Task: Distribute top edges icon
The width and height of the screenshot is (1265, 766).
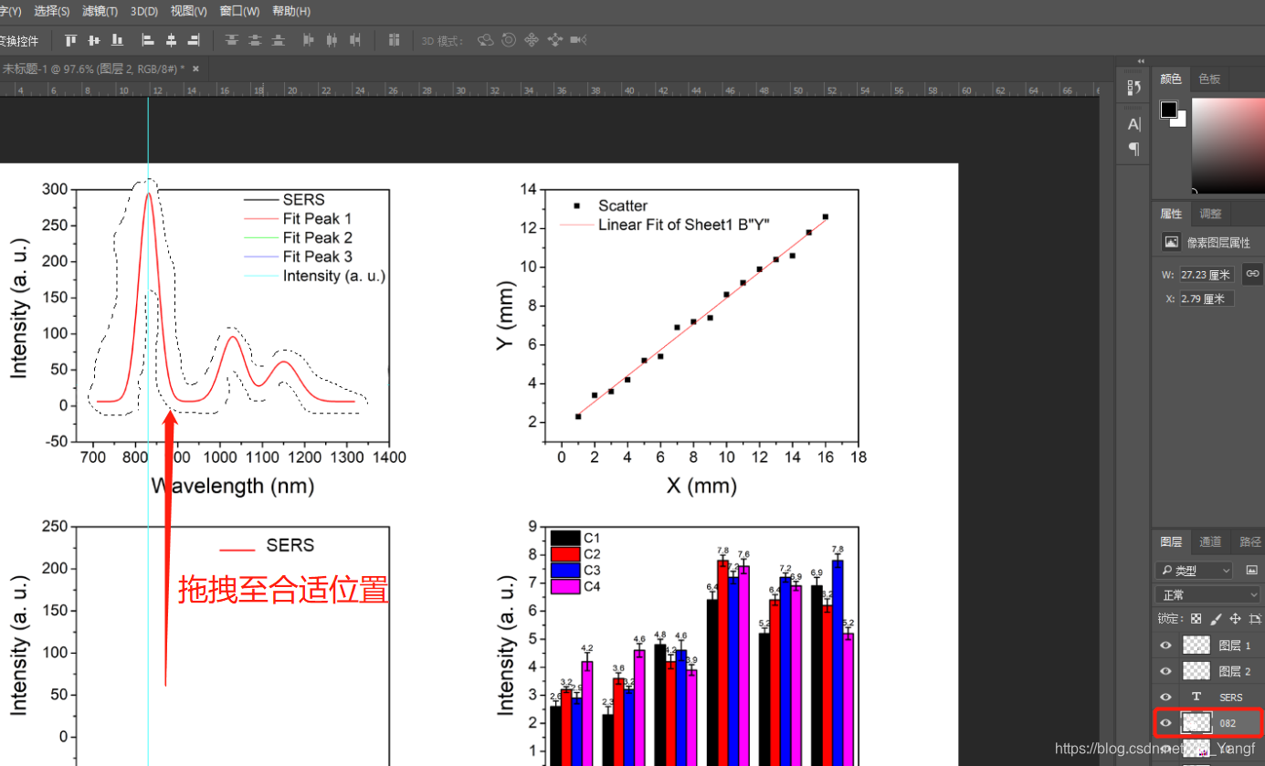Action: [x=232, y=40]
